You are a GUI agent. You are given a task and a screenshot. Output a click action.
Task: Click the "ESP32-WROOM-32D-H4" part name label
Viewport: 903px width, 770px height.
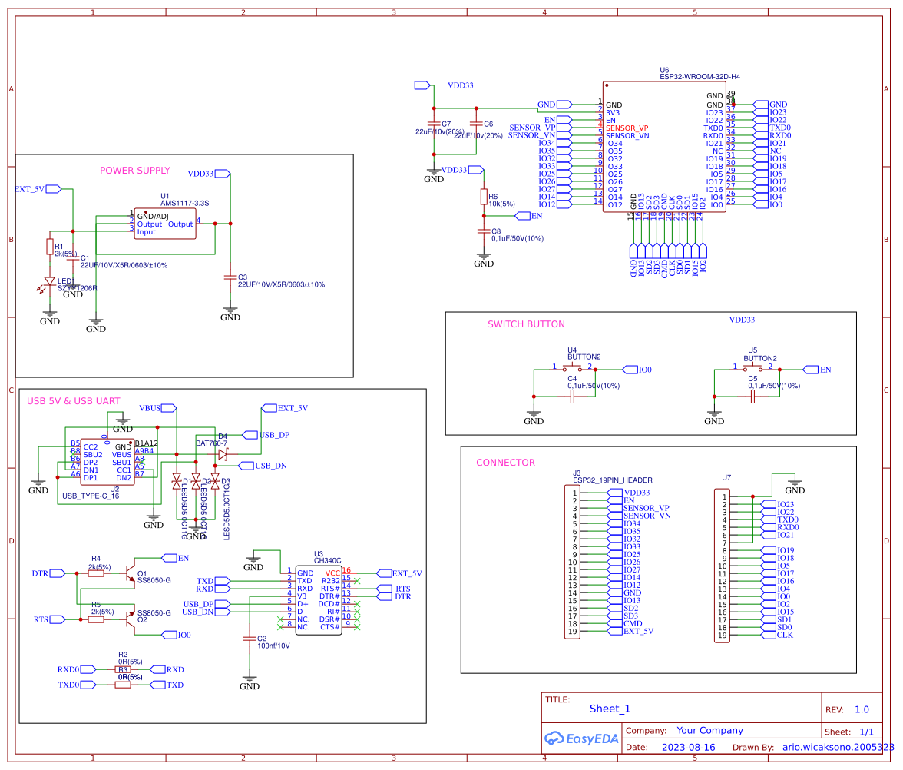(x=700, y=77)
